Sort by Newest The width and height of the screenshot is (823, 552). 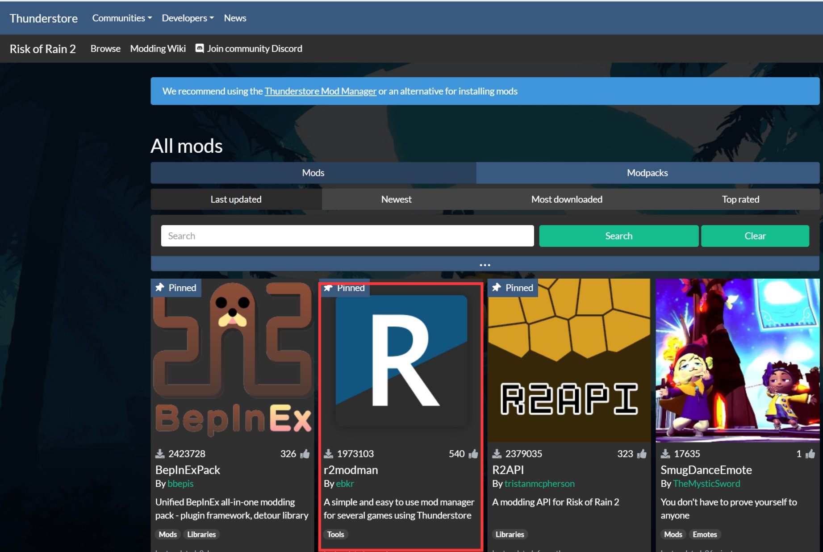396,199
